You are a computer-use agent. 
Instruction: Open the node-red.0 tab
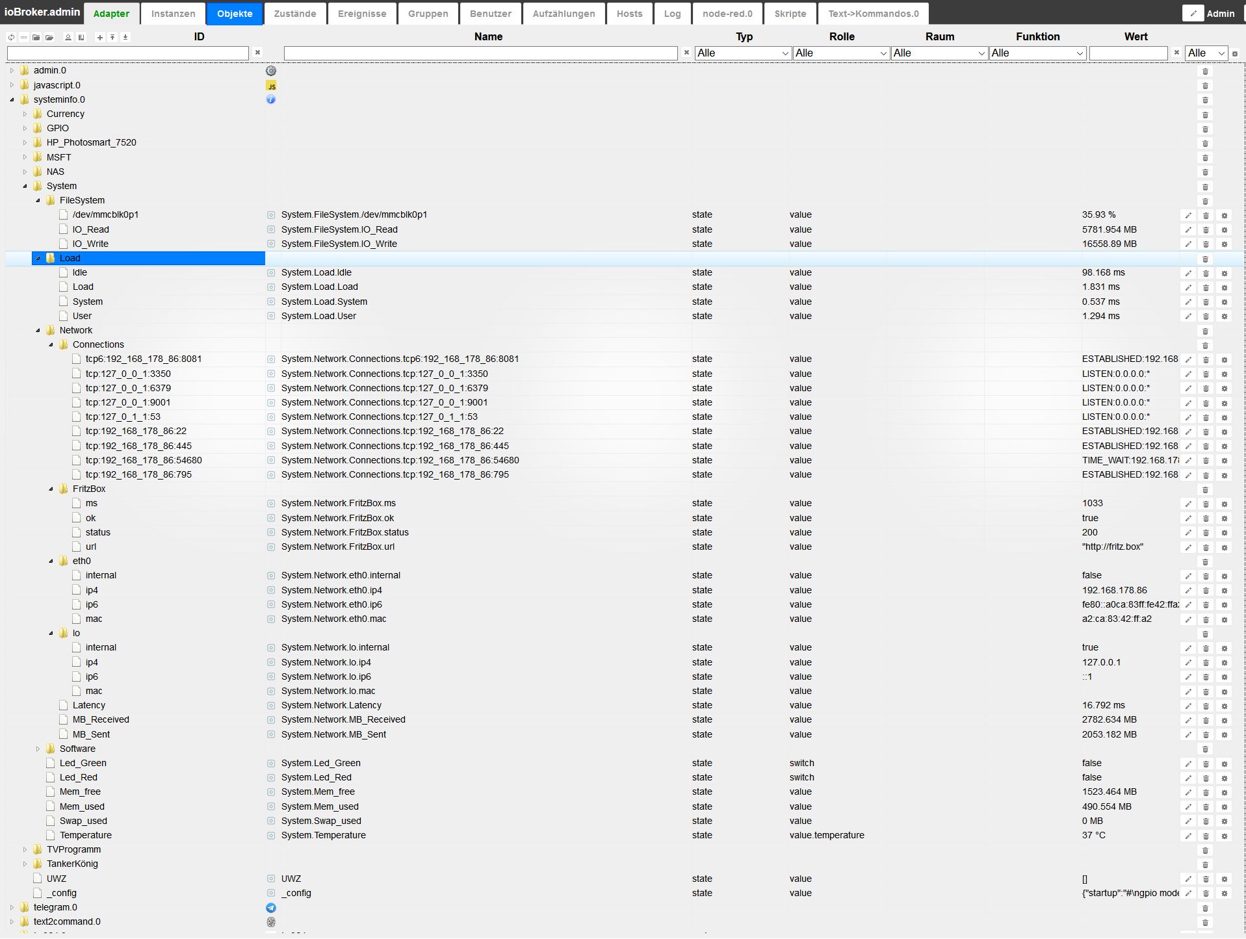[x=727, y=14]
